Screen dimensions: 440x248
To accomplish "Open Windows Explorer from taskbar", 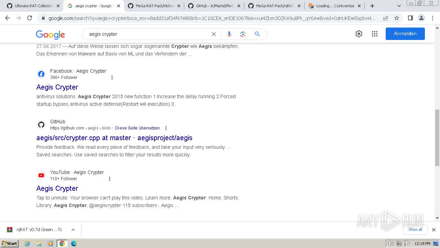I will [x=39, y=244].
